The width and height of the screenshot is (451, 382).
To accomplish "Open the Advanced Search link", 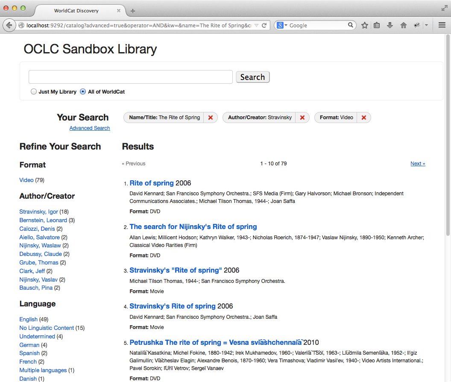I will coord(90,128).
